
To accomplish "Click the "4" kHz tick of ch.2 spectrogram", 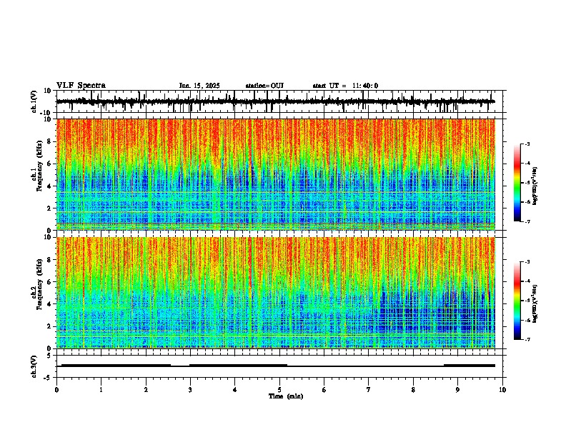I will tap(50, 305).
